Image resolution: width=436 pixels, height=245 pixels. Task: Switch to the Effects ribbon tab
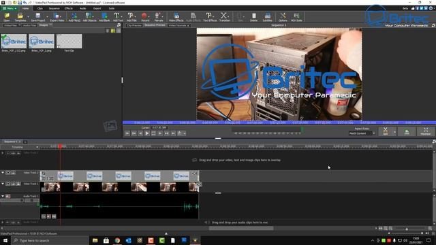tap(69, 8)
